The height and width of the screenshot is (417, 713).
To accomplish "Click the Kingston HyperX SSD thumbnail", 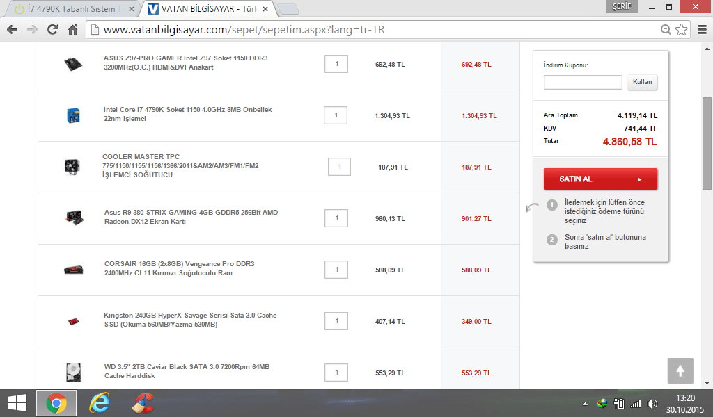I will [x=73, y=321].
